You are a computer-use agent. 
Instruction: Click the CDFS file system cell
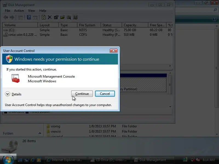(x=83, y=35)
